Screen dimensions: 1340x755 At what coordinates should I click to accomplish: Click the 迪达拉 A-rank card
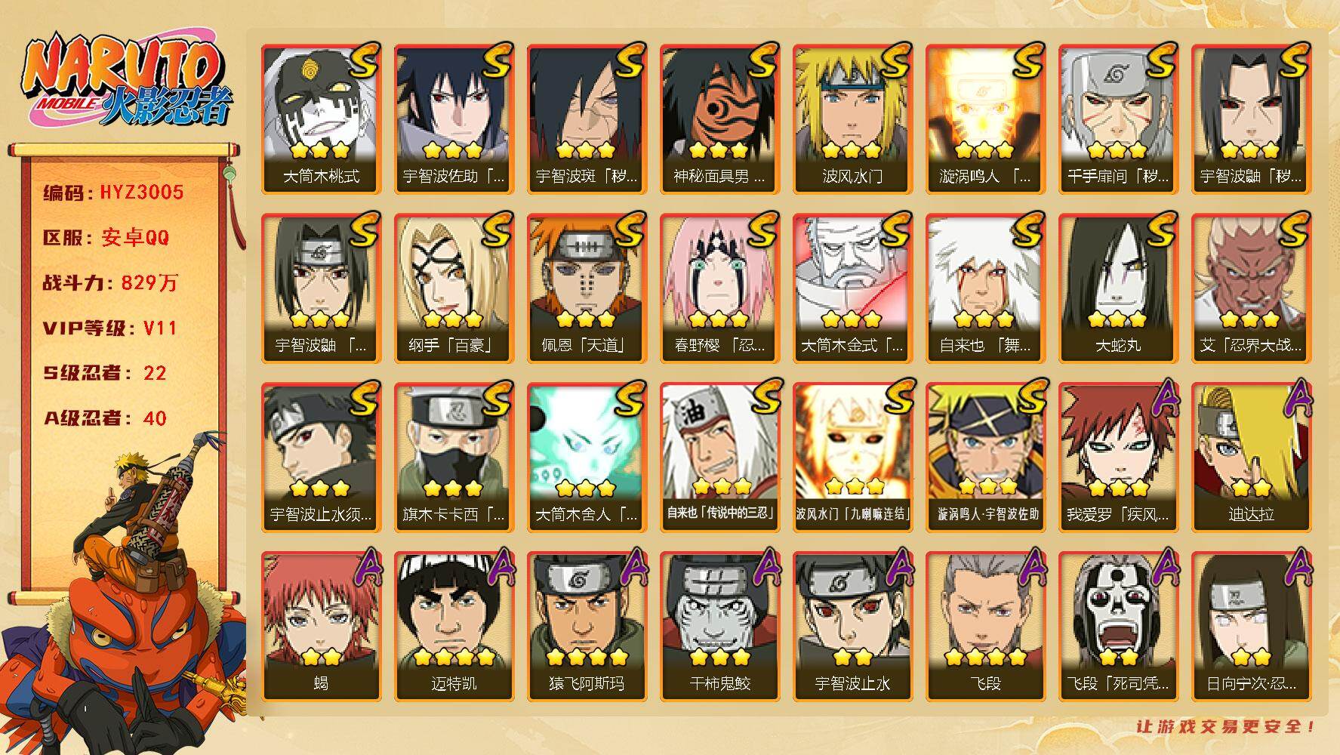[x=1251, y=458]
